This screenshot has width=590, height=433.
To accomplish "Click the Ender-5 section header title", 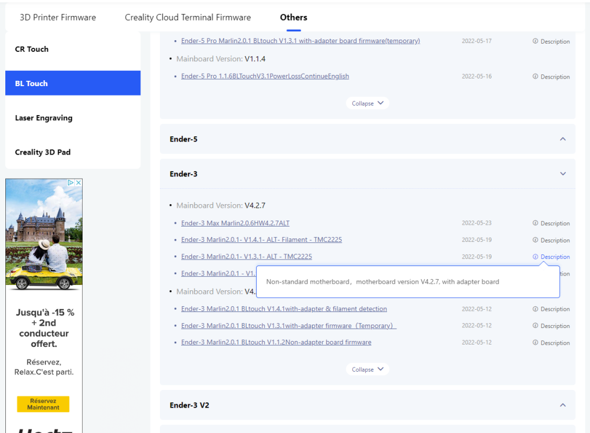I will pyautogui.click(x=183, y=139).
